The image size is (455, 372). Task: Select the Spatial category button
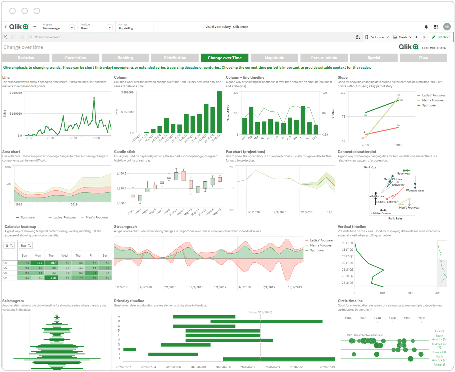click(x=374, y=58)
